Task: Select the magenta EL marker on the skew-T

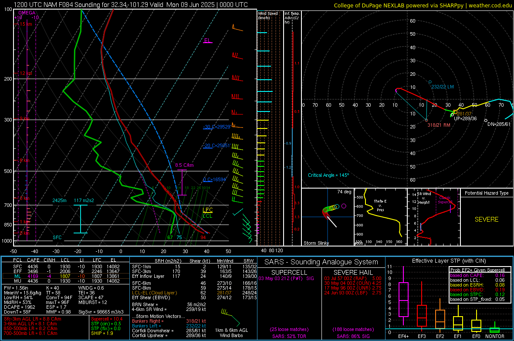Action: [207, 41]
